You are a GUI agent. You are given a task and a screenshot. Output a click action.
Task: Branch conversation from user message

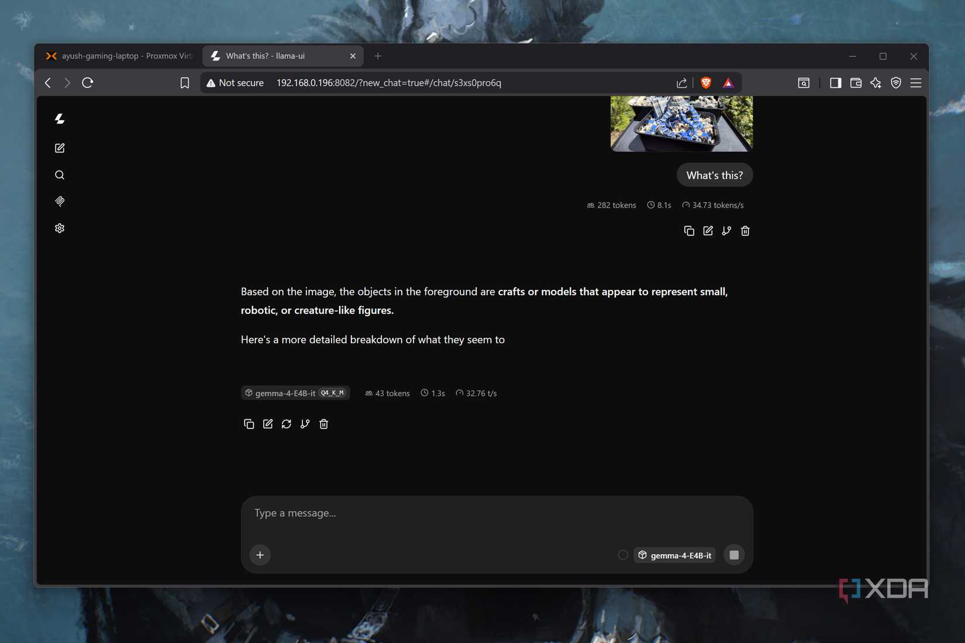[x=726, y=231]
